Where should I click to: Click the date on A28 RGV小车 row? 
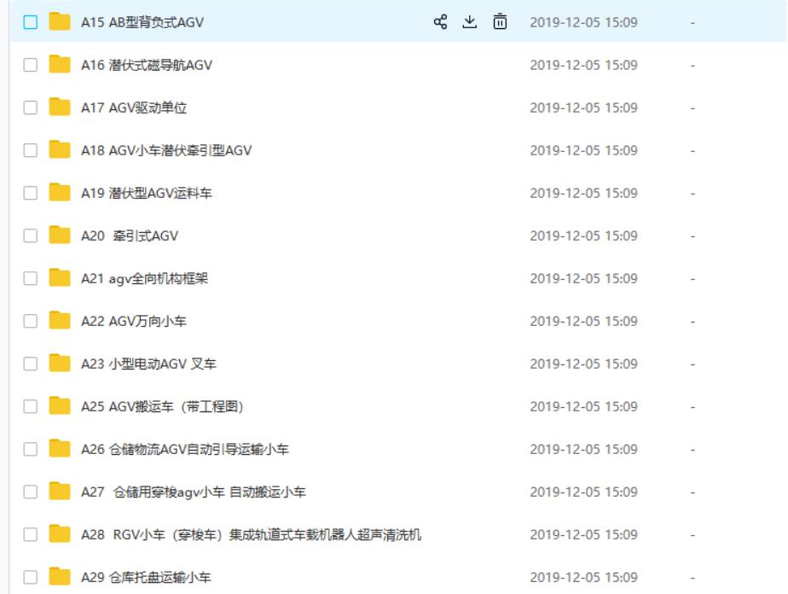pos(583,534)
